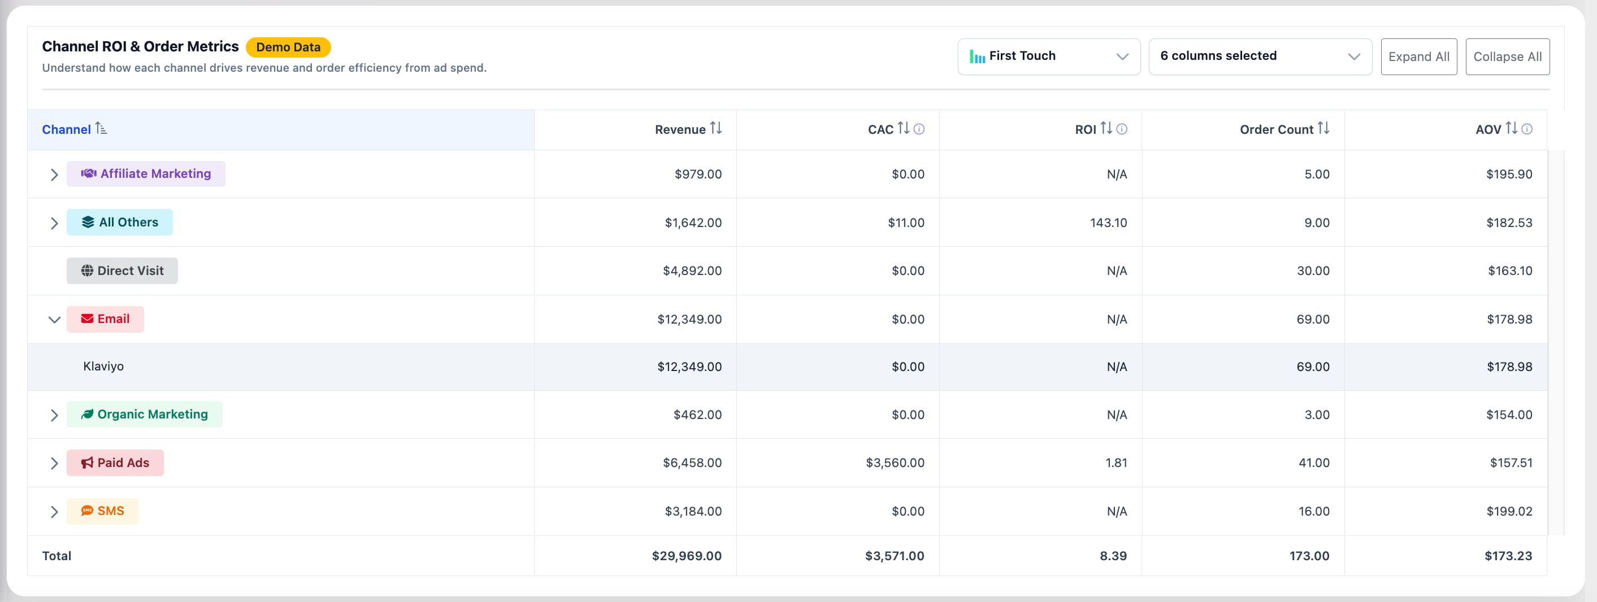Open AOV info tooltip icon
1597x602 pixels.
(1527, 129)
